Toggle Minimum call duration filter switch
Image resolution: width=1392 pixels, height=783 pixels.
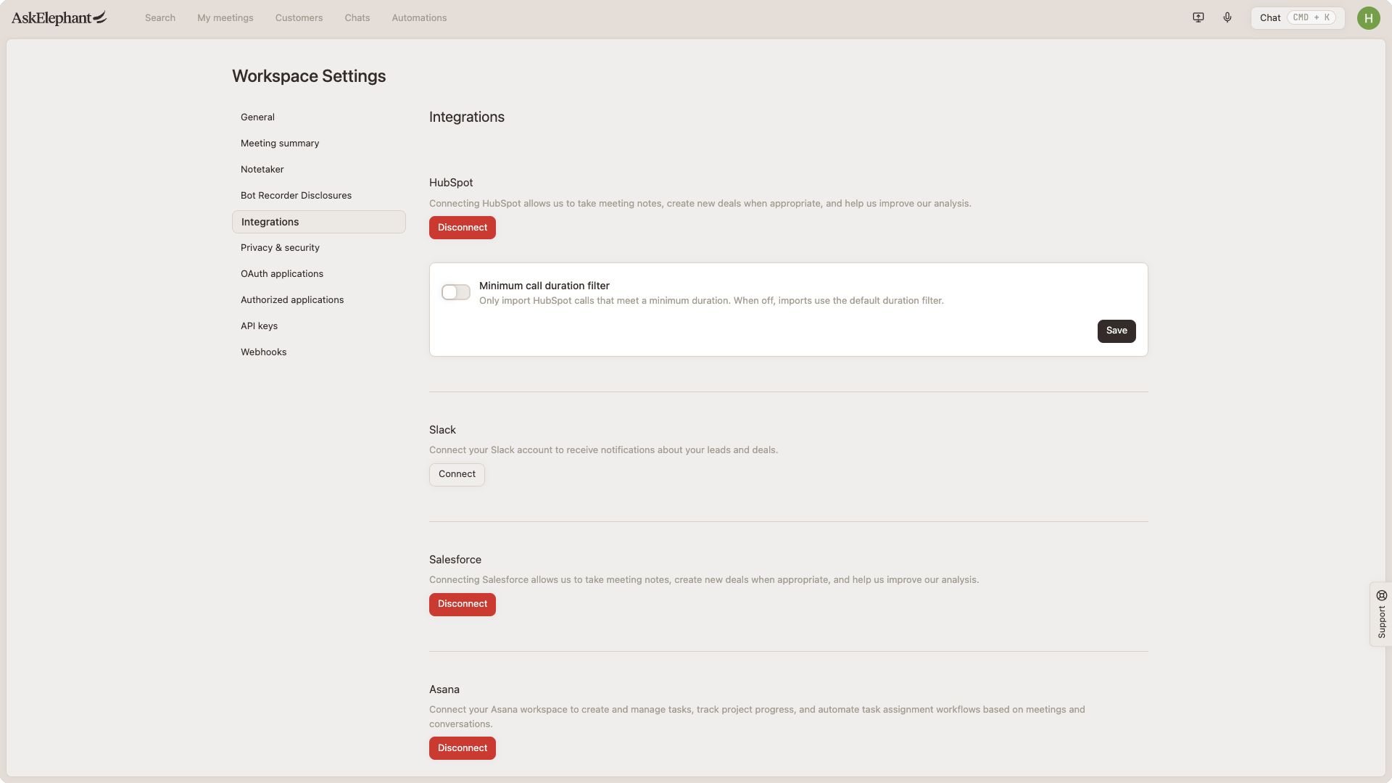pos(456,292)
